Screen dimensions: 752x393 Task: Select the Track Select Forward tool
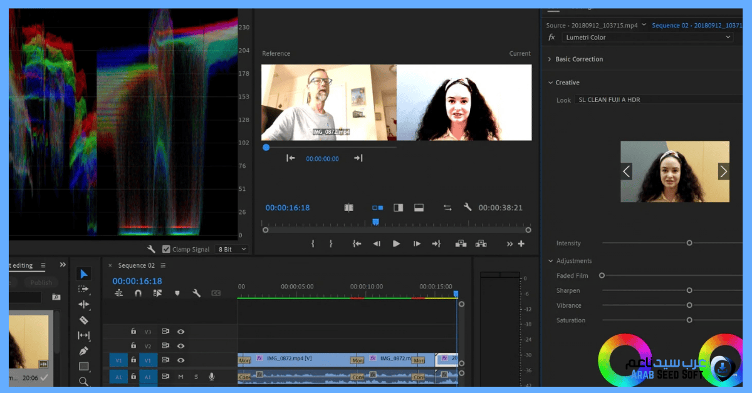click(x=84, y=289)
